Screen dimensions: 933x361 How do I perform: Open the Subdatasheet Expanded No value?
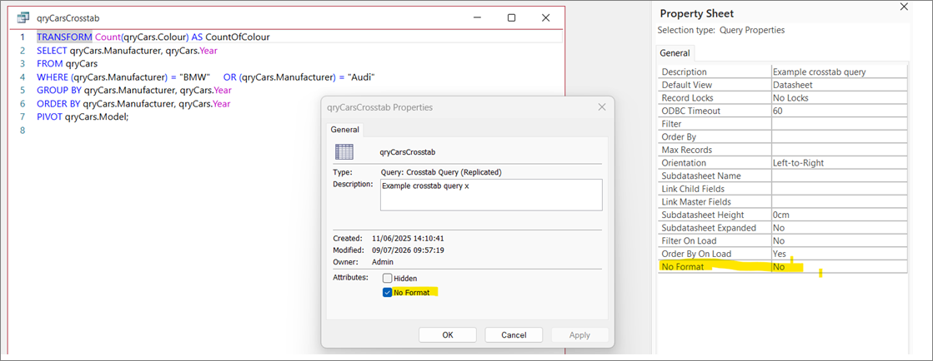[x=839, y=228]
